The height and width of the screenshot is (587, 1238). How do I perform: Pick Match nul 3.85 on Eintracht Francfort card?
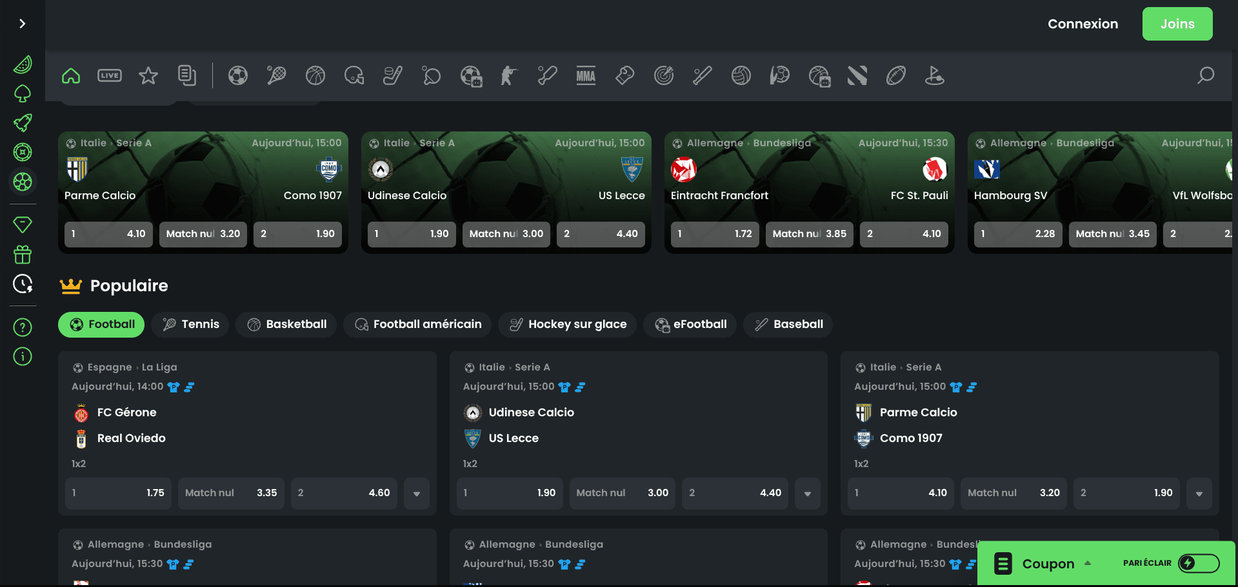[x=810, y=235]
